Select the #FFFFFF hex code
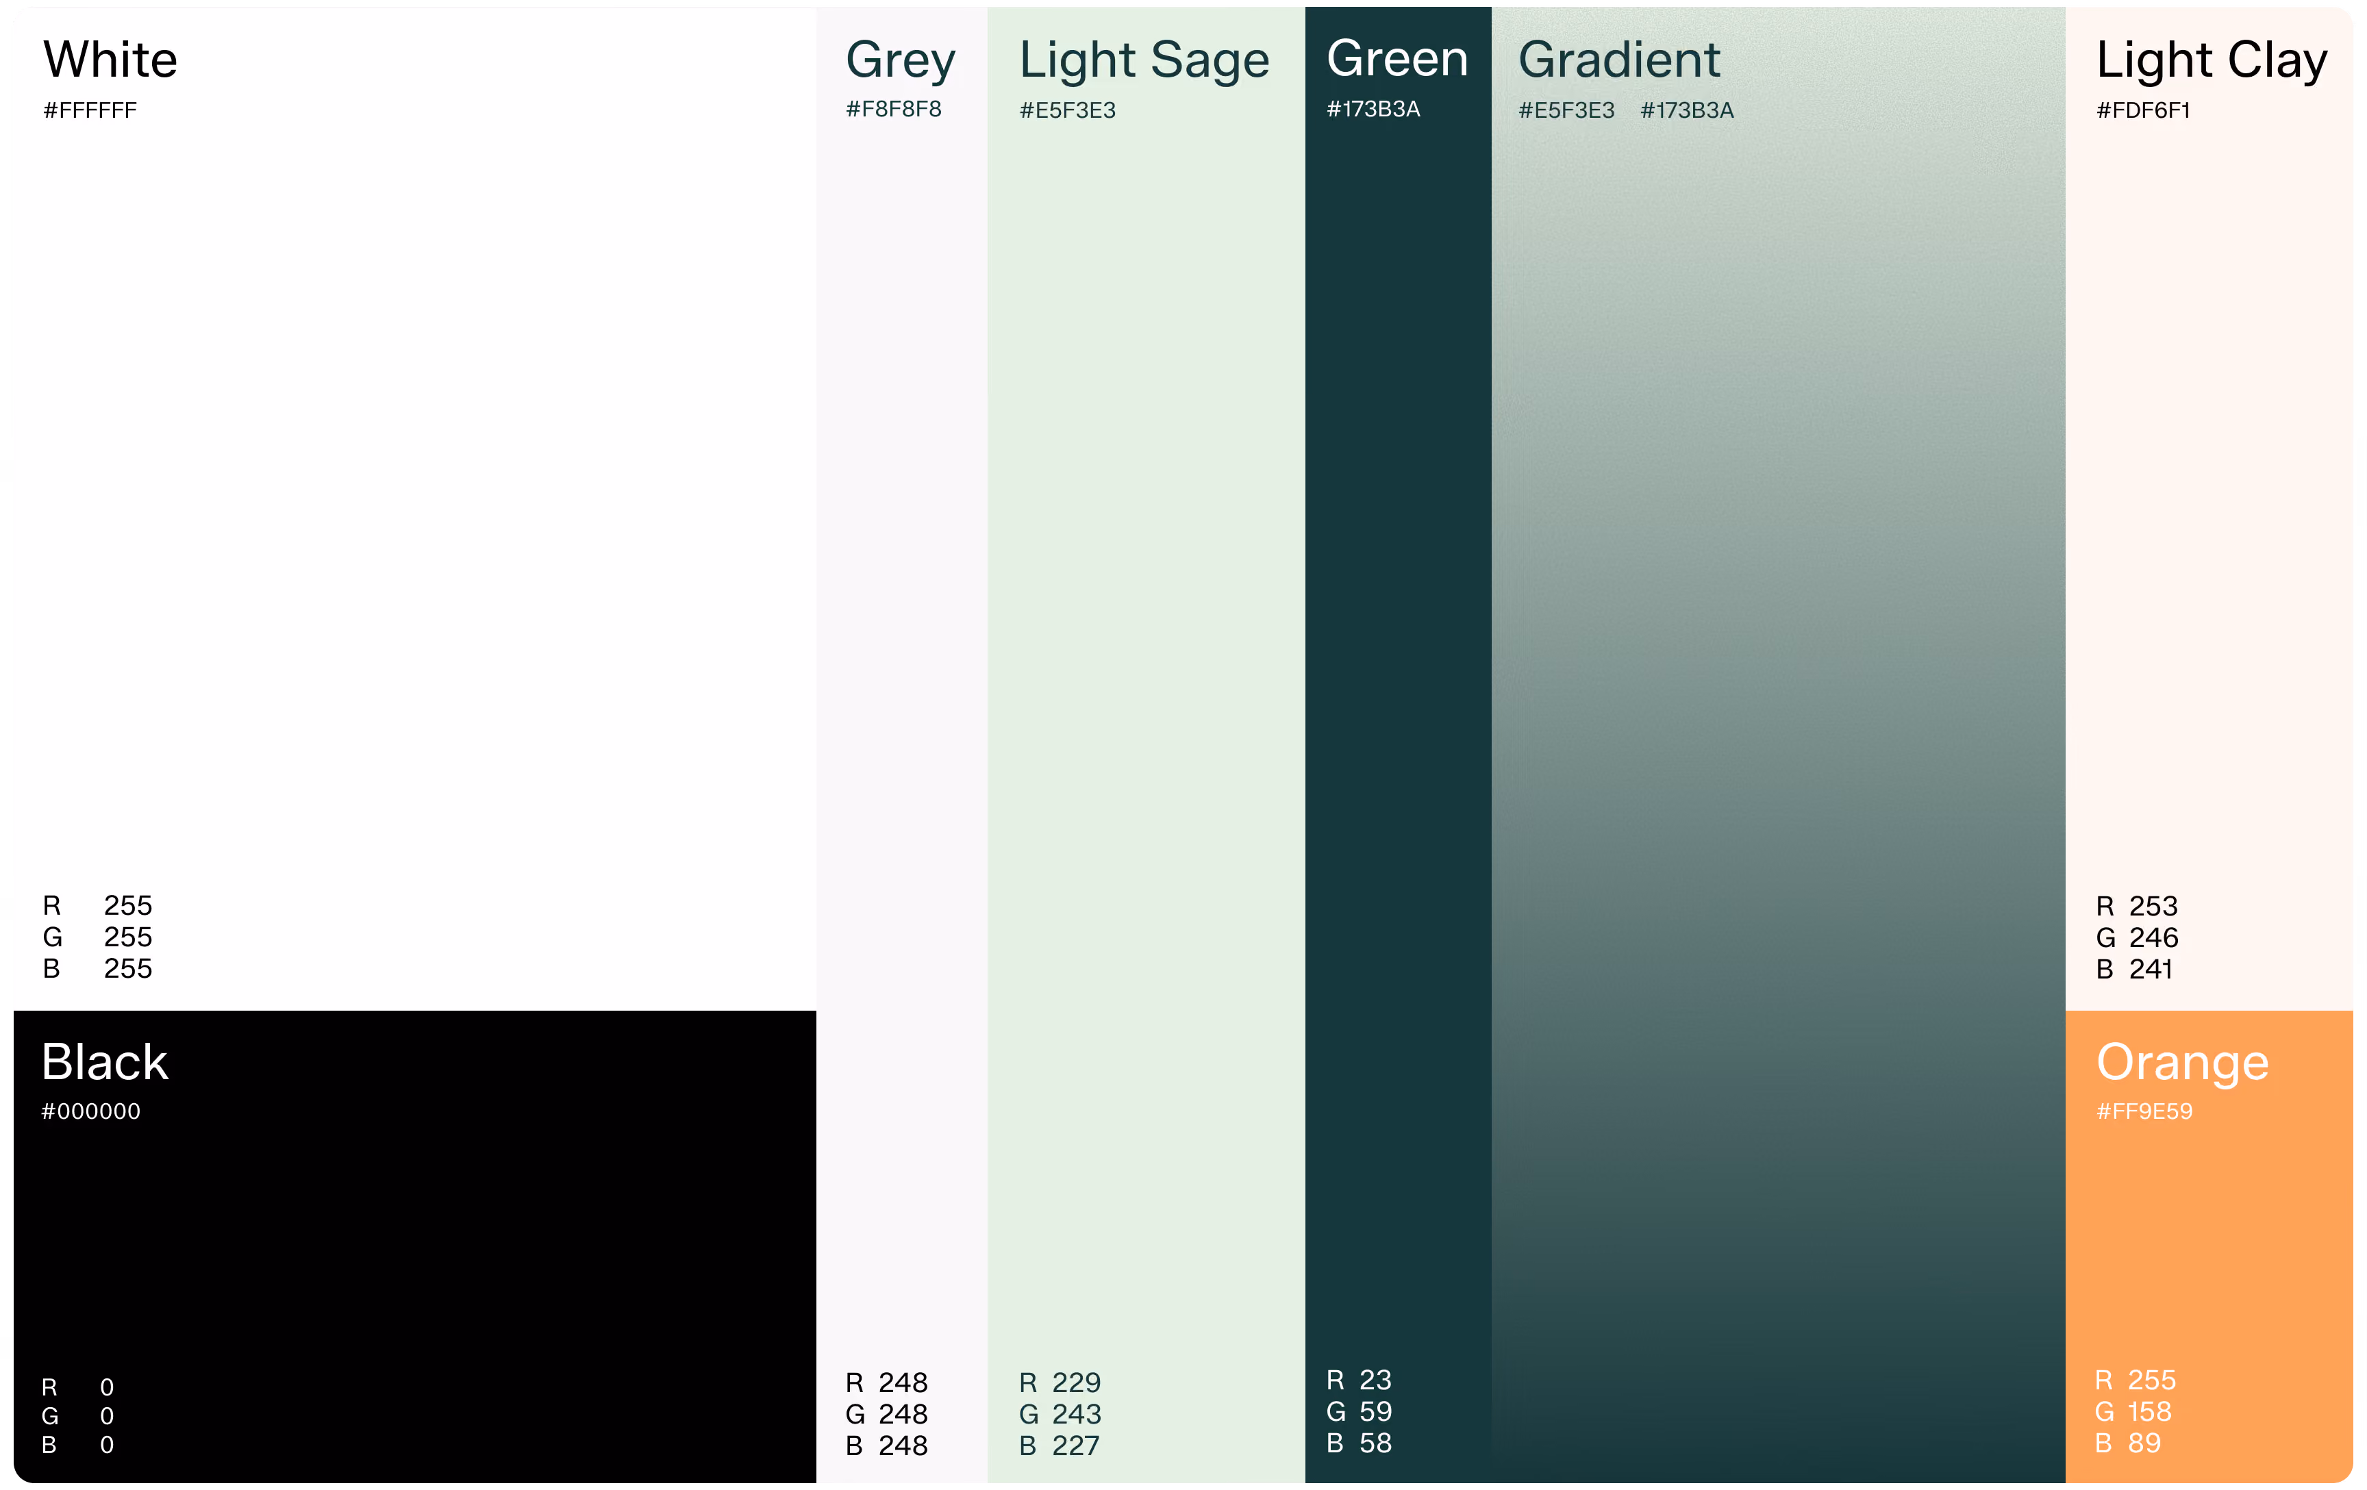 [x=90, y=110]
